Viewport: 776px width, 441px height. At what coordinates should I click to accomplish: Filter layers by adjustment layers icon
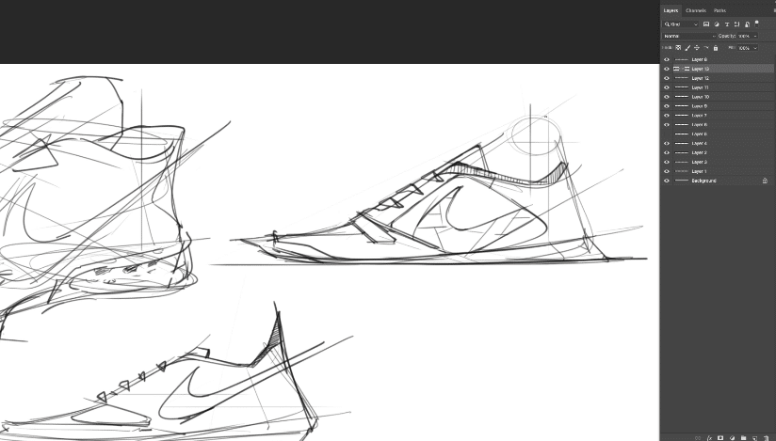pyautogui.click(x=717, y=24)
